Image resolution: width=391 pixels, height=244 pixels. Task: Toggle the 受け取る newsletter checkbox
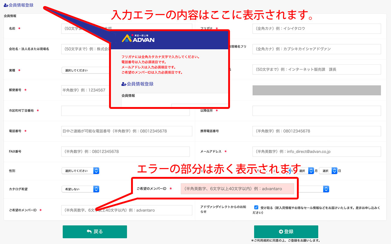[256, 207]
